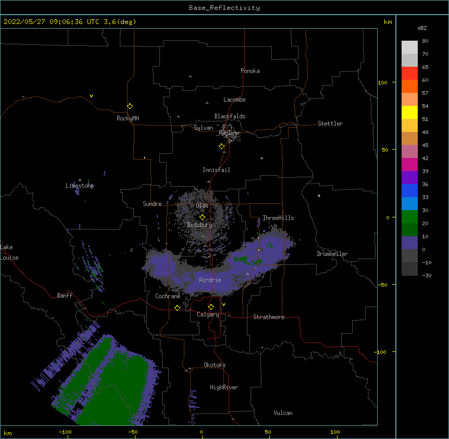The image size is (449, 439).
Task: Click the Base_Reflectivity title
Action: point(224,8)
